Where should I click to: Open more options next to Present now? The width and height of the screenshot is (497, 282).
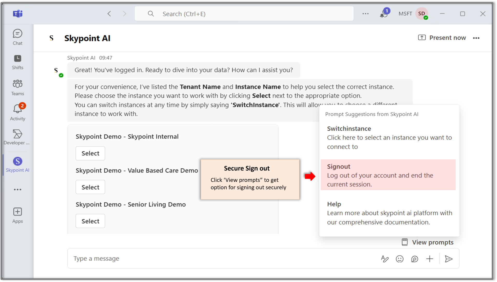tap(476, 38)
